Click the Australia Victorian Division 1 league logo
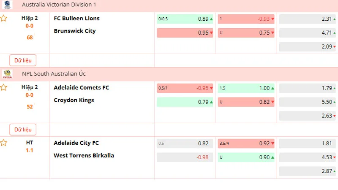Image resolution: width=338 pixels, height=190 pixels. pos(7,4)
